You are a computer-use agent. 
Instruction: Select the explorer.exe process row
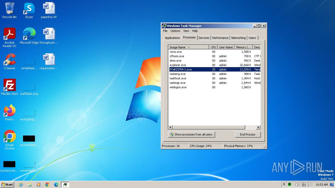click(x=214, y=65)
